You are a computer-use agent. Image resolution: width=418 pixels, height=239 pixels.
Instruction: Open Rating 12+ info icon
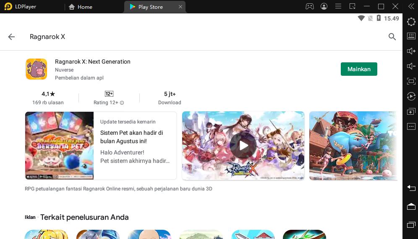pyautogui.click(x=122, y=103)
